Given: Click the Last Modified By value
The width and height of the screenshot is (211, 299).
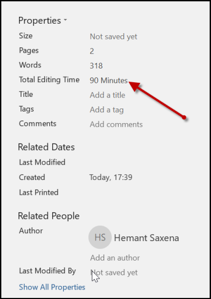Looking at the screenshot, I should coord(114,273).
